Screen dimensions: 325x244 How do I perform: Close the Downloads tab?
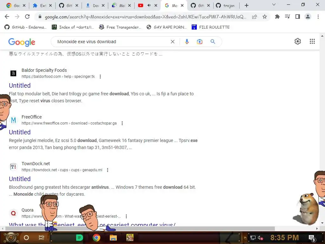(x=103, y=6)
